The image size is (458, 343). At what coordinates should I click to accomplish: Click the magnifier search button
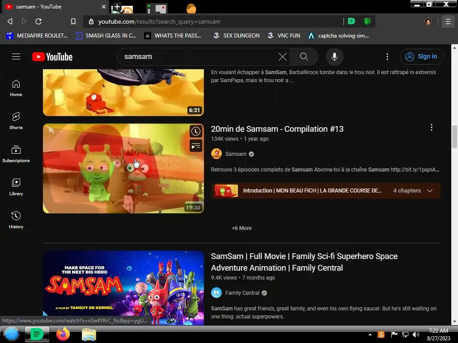click(x=304, y=57)
